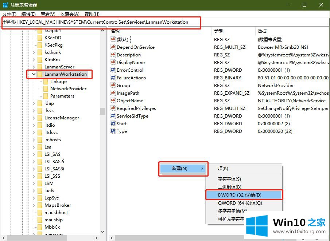Screen dimensions: 330x241
Task: Click the DWORD icon beside ErrorControl
Action: (x=113, y=70)
